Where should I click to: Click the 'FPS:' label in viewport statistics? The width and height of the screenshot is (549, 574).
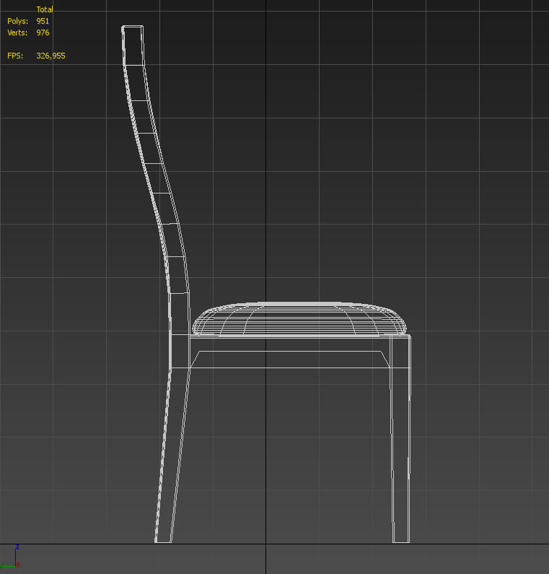15,56
